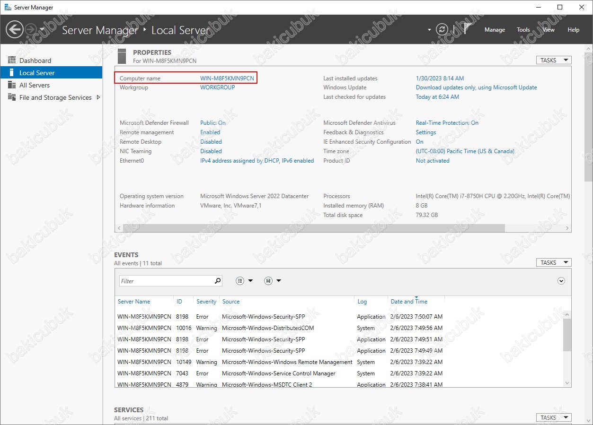Image resolution: width=593 pixels, height=425 pixels.
Task: Open the Manage menu
Action: point(495,30)
